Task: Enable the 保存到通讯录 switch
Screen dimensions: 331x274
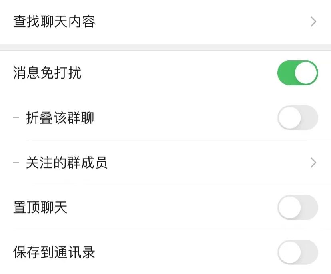Action: tap(297, 252)
